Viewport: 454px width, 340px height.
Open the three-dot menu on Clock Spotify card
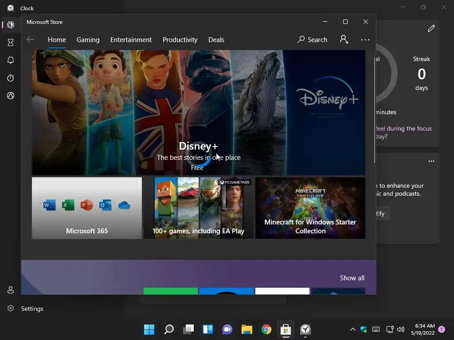(x=431, y=161)
